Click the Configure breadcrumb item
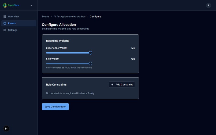Screen dimensions: 216x135 95,17
